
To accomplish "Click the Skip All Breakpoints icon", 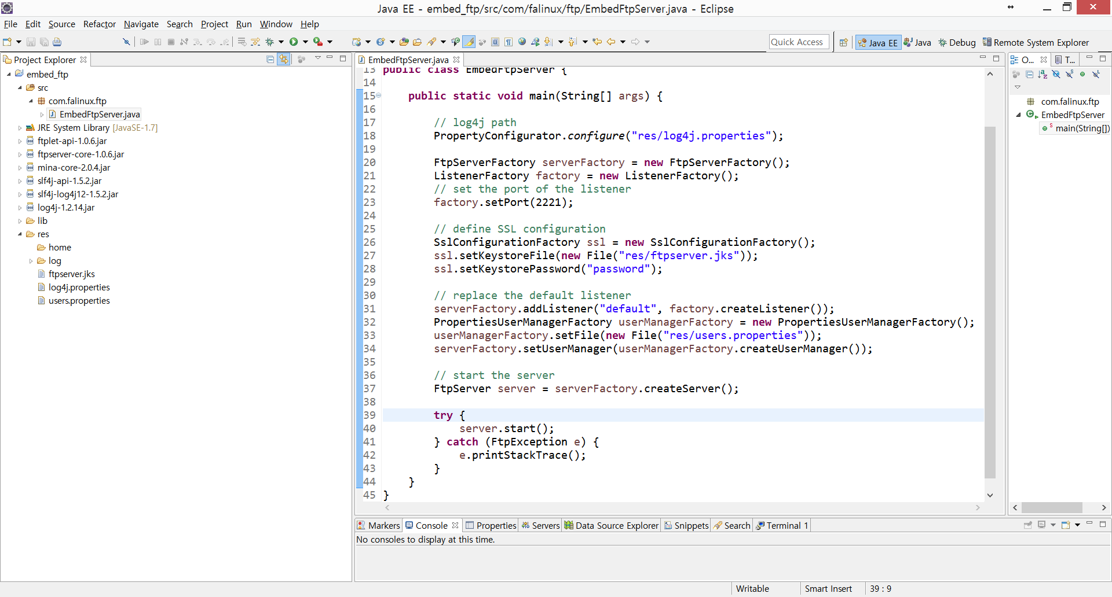I will [x=126, y=42].
